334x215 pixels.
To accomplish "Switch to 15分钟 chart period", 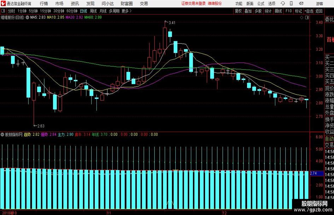I will click(46, 11).
